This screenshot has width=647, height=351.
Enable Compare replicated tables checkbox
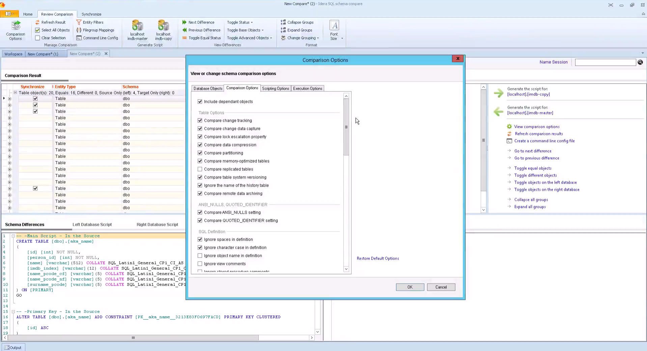pos(200,169)
